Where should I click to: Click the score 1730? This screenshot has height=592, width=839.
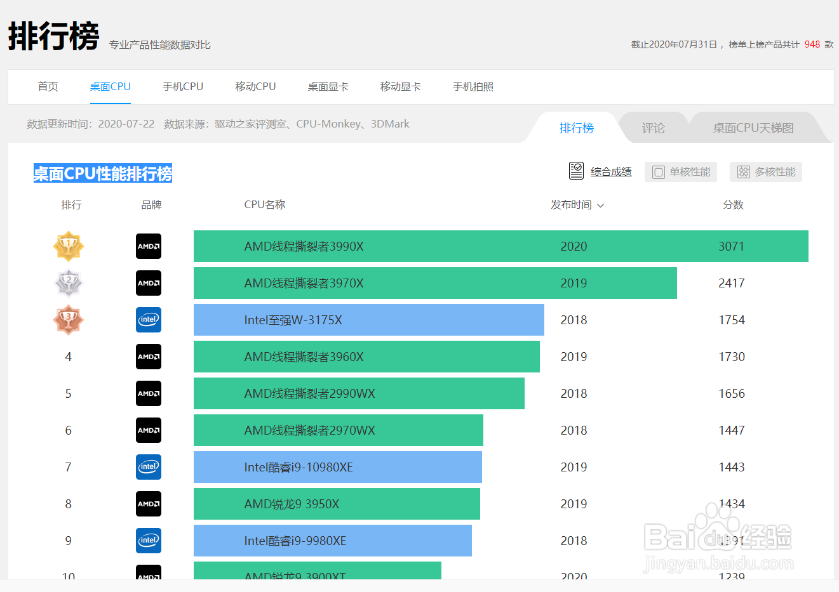[732, 357]
